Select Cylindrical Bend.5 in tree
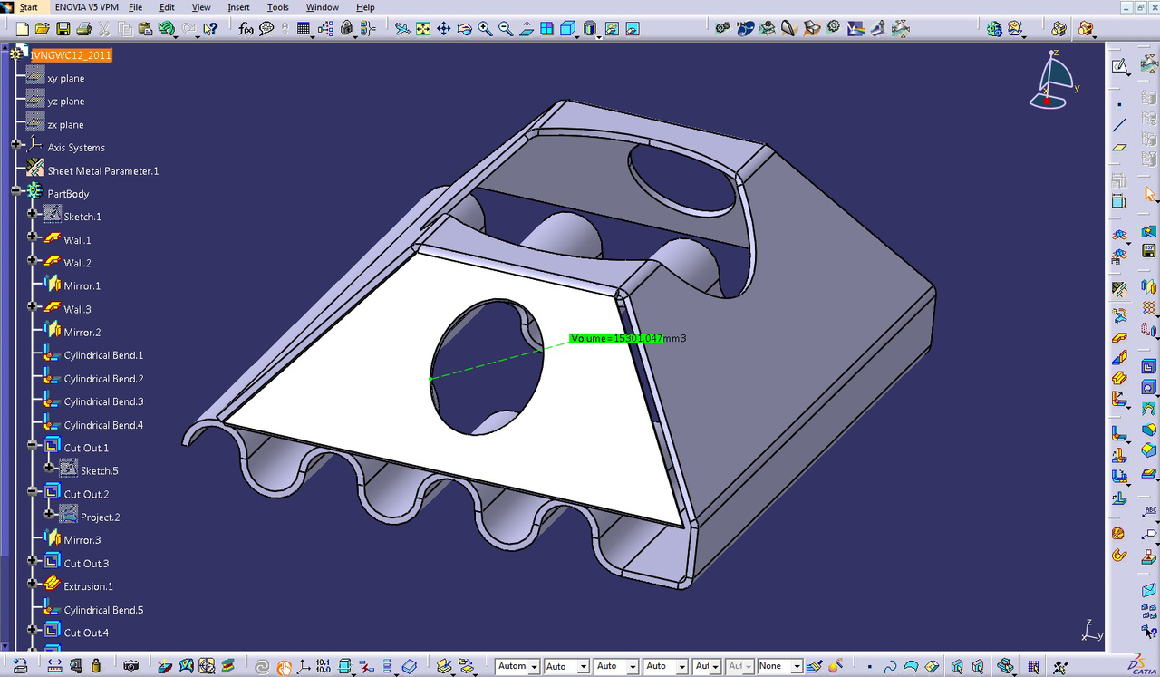Viewport: 1160px width, 677px height. click(x=103, y=610)
